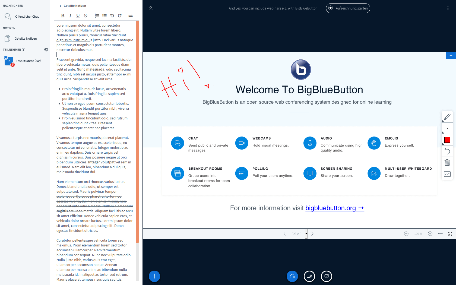Open import/export options for notes

131,16
